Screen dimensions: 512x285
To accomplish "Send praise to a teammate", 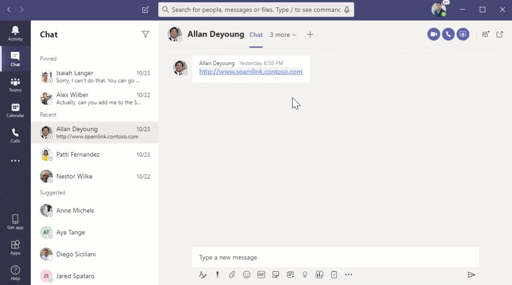I will coord(305,275).
